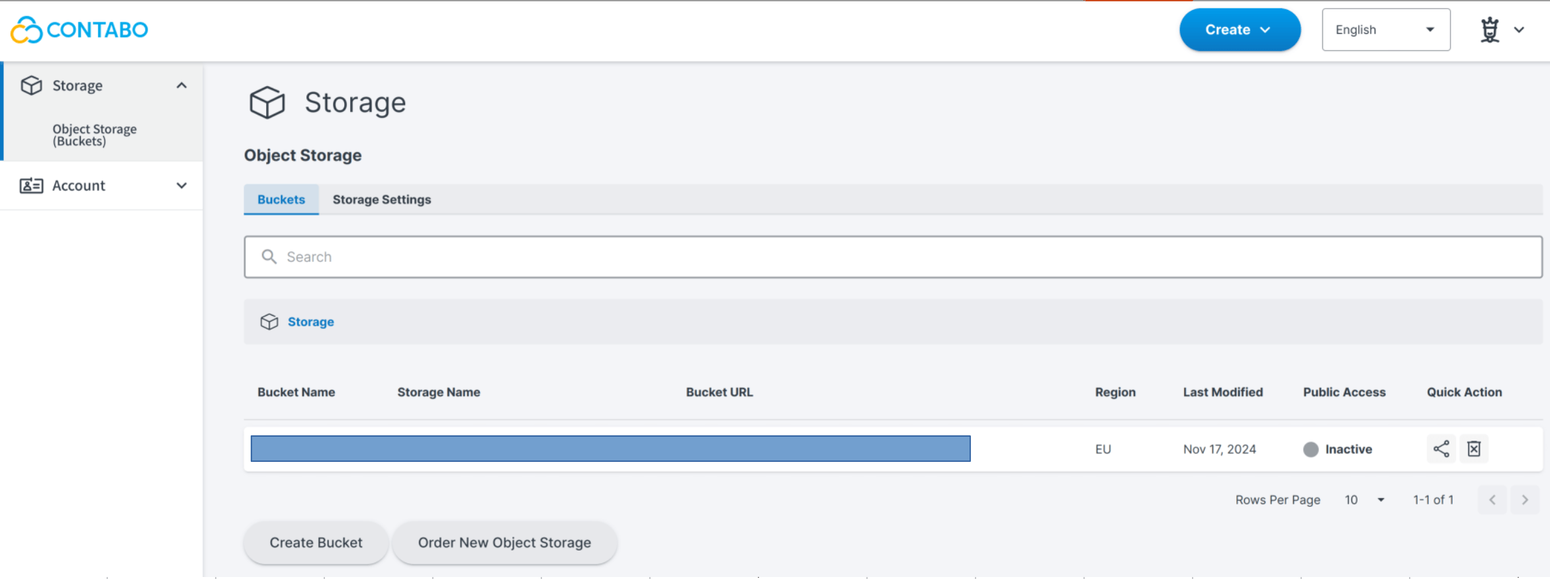Screen dimensions: 1550x579
Task: Open the Rows Per Page dropdown
Action: click(x=1365, y=500)
